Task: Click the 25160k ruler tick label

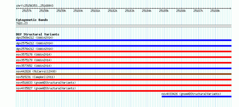Action: tap(78, 11)
